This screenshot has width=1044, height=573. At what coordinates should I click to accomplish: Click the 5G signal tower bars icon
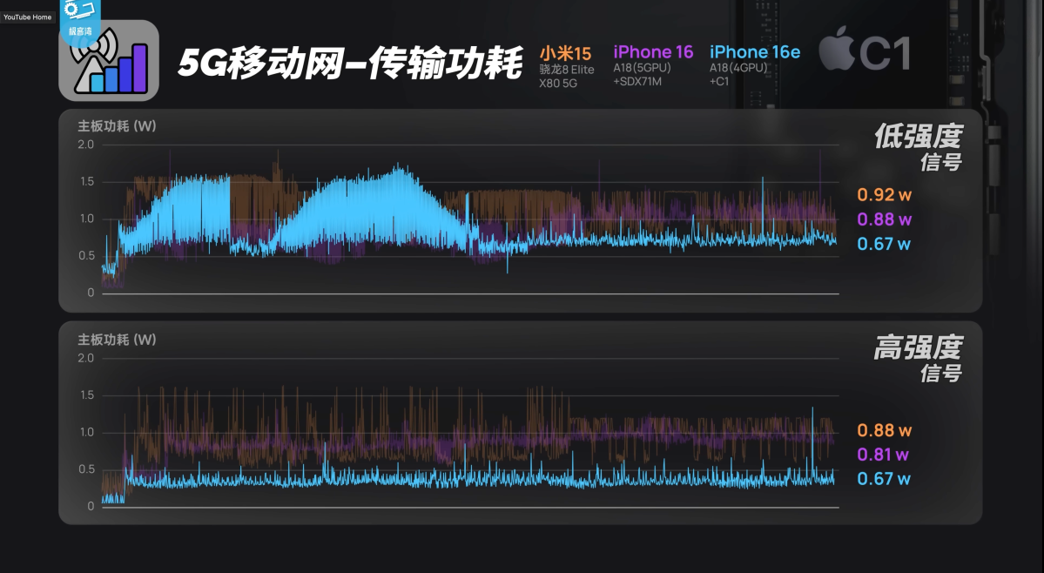coord(109,61)
